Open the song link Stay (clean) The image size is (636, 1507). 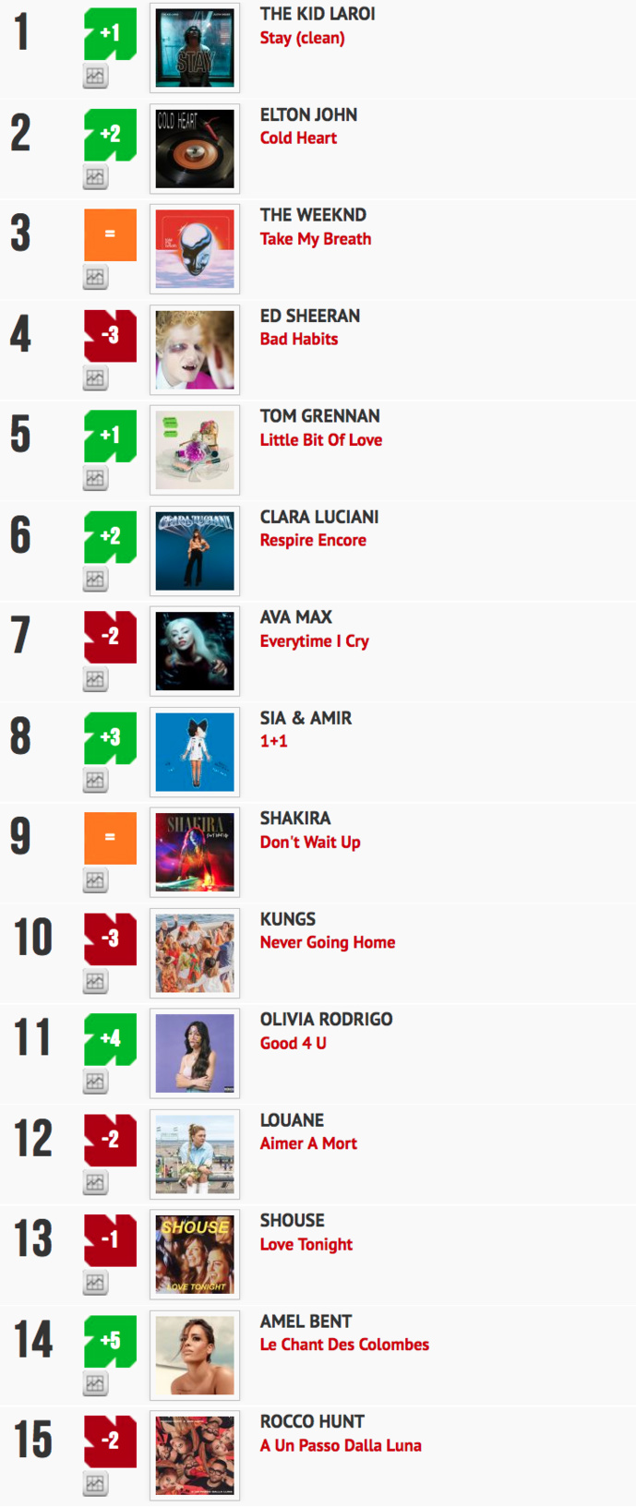click(x=302, y=38)
